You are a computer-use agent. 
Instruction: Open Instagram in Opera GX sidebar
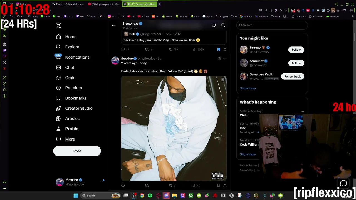tap(4, 56)
